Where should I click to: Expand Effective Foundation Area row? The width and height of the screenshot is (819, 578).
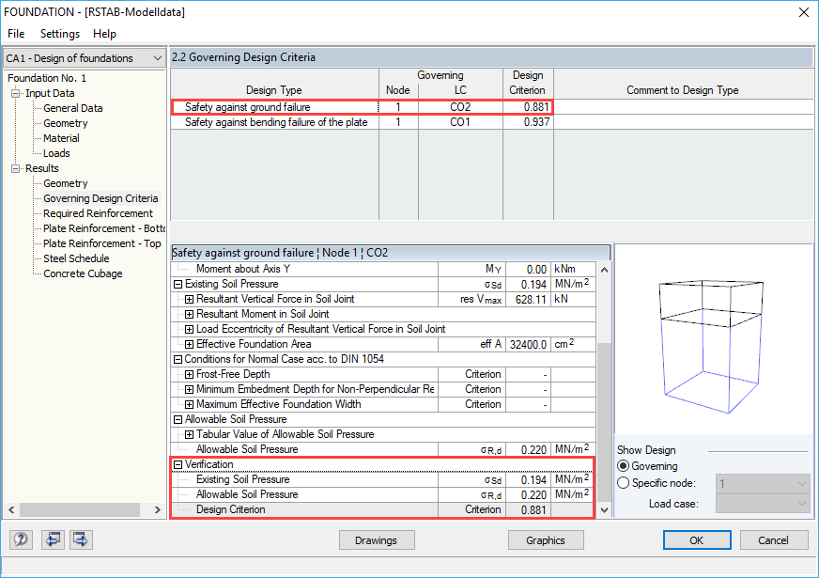189,344
